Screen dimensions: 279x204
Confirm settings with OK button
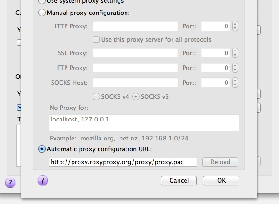point(221,180)
